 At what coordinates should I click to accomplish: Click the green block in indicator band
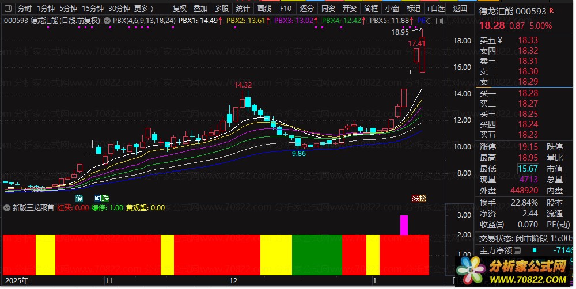pos(317,255)
